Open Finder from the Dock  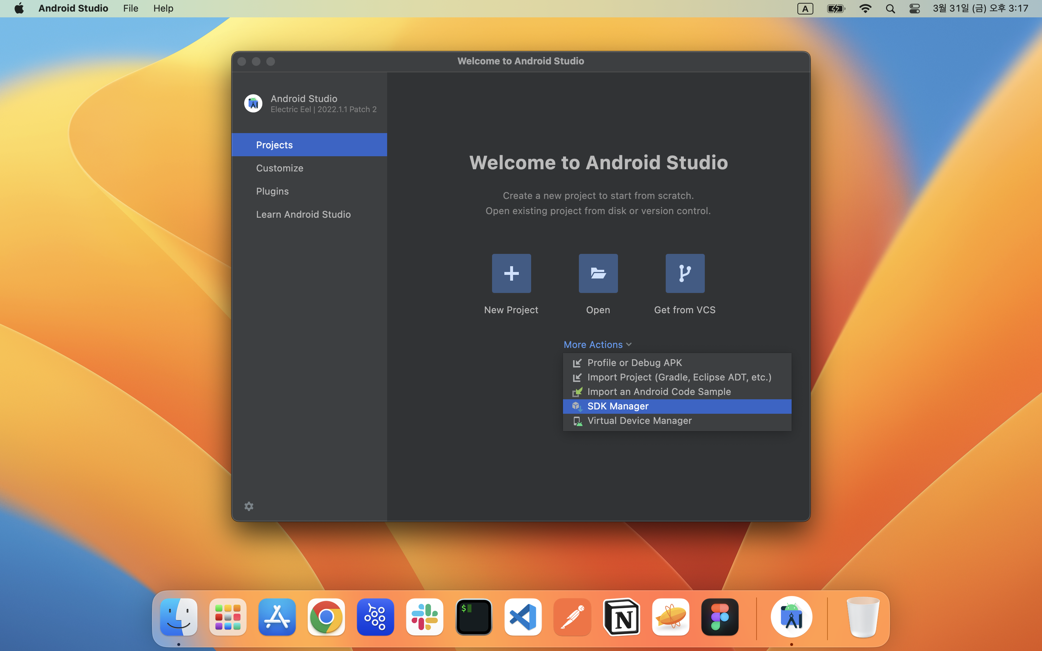pos(179,617)
